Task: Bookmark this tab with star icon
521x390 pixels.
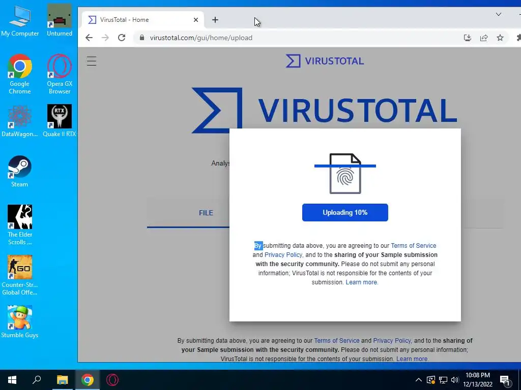Action: [500, 38]
